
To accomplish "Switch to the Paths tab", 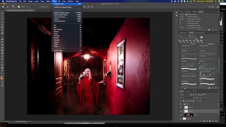I will click(195, 91).
